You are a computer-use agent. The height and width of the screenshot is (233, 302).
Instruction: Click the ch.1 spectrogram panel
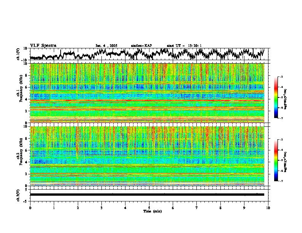click(147, 93)
